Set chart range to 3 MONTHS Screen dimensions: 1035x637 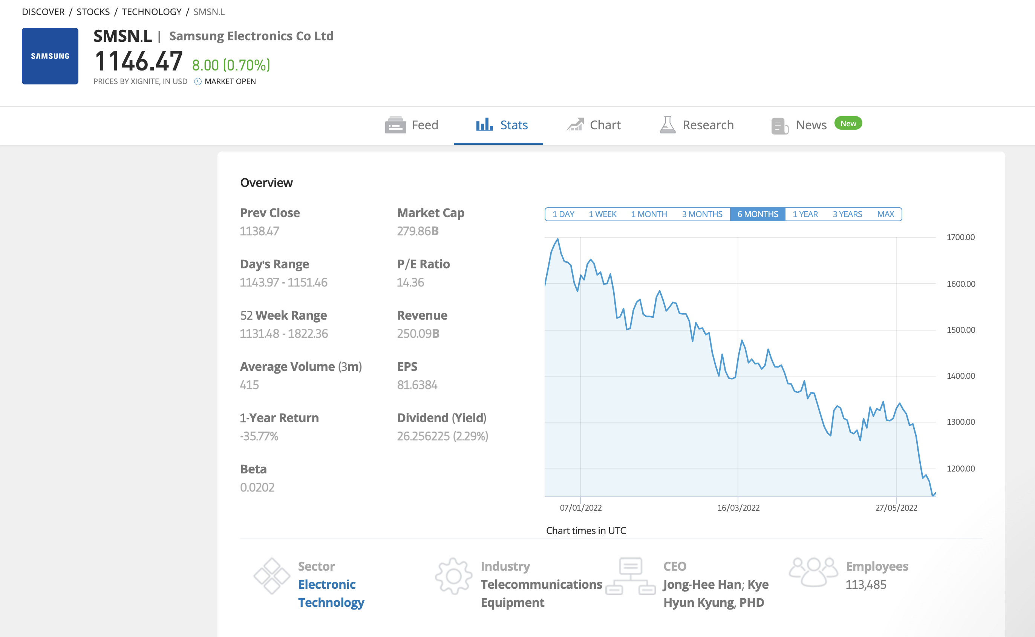pyautogui.click(x=702, y=214)
